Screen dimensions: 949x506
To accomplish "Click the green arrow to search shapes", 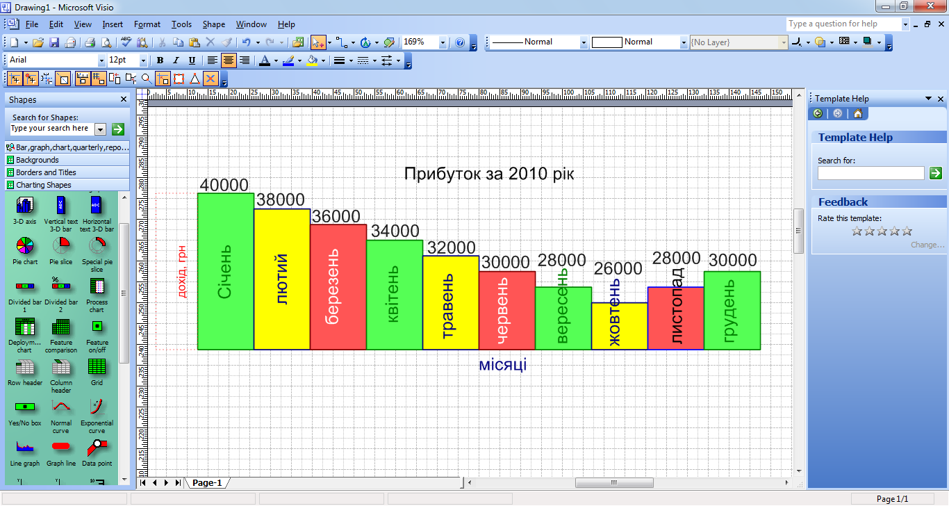I will [117, 129].
